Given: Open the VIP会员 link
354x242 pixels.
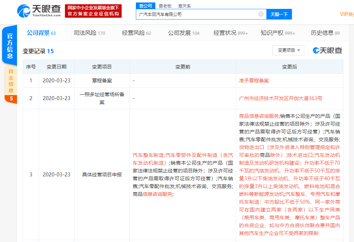Looking at the screenshot, I should click(347, 14).
